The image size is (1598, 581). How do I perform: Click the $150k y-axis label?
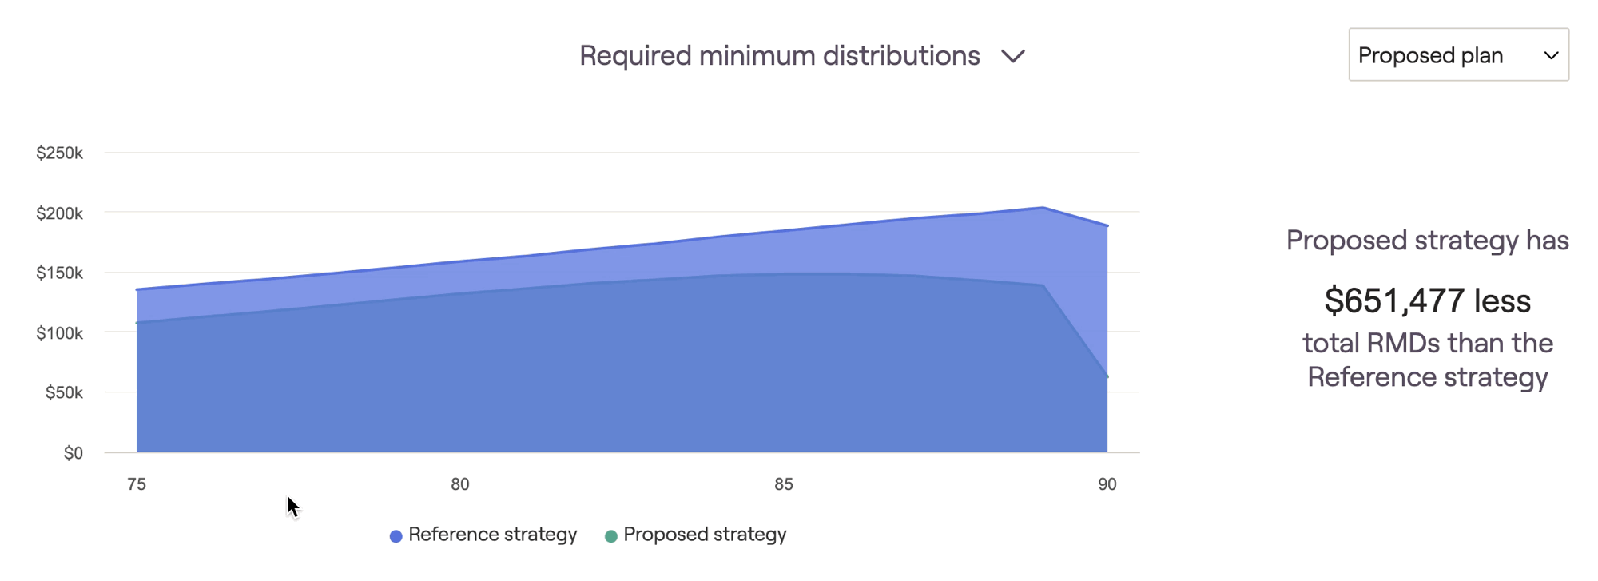pyautogui.click(x=59, y=273)
